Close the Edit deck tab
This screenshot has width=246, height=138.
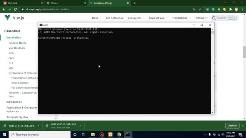click(42, 3)
